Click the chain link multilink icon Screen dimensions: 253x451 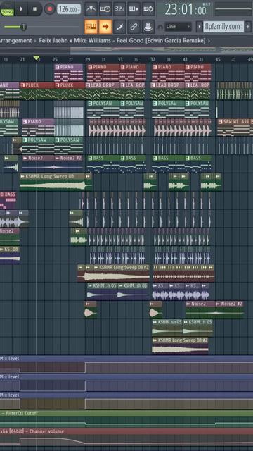click(134, 27)
